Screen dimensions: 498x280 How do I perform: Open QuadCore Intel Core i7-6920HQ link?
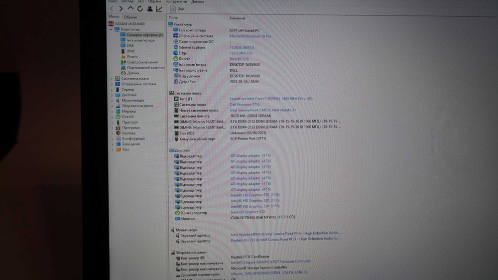click(271, 99)
